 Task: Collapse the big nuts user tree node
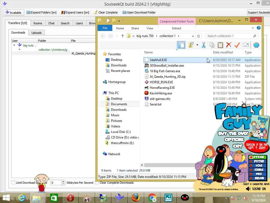(x=14, y=45)
